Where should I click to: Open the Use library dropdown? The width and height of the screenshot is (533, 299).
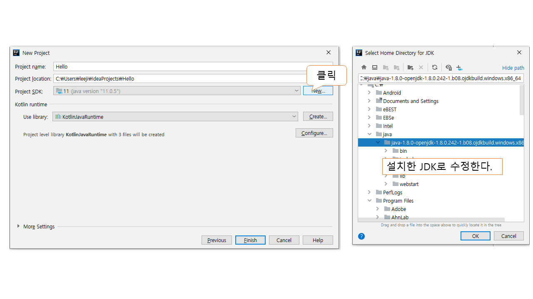[294, 117]
